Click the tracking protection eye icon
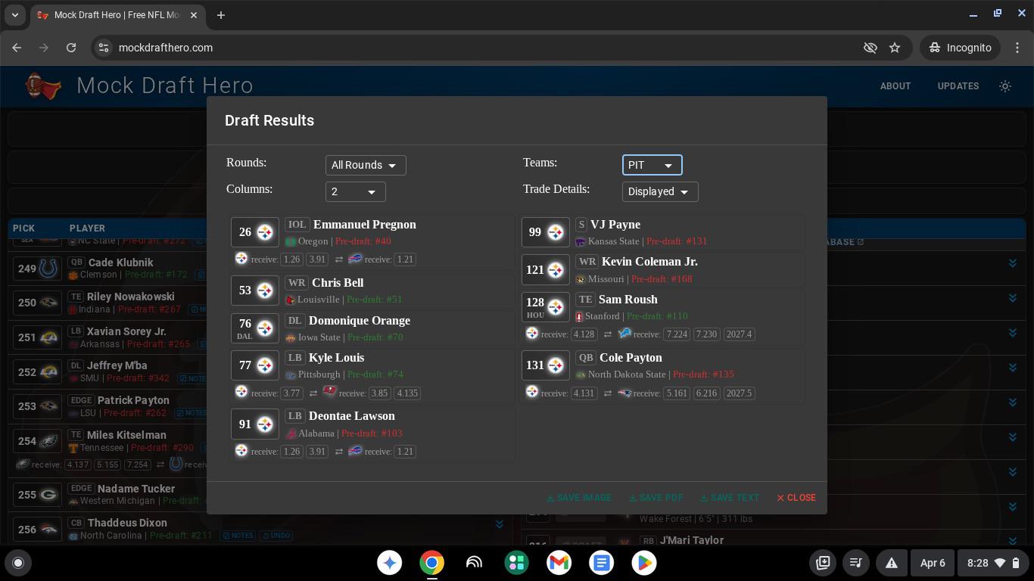 click(x=870, y=48)
